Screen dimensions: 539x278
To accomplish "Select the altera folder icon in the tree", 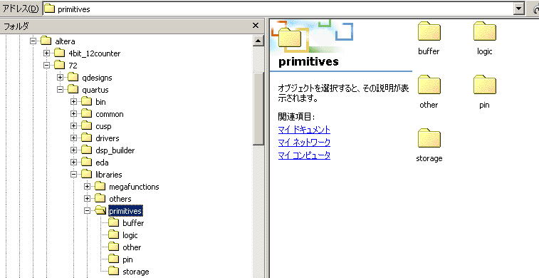I will click(x=46, y=41).
